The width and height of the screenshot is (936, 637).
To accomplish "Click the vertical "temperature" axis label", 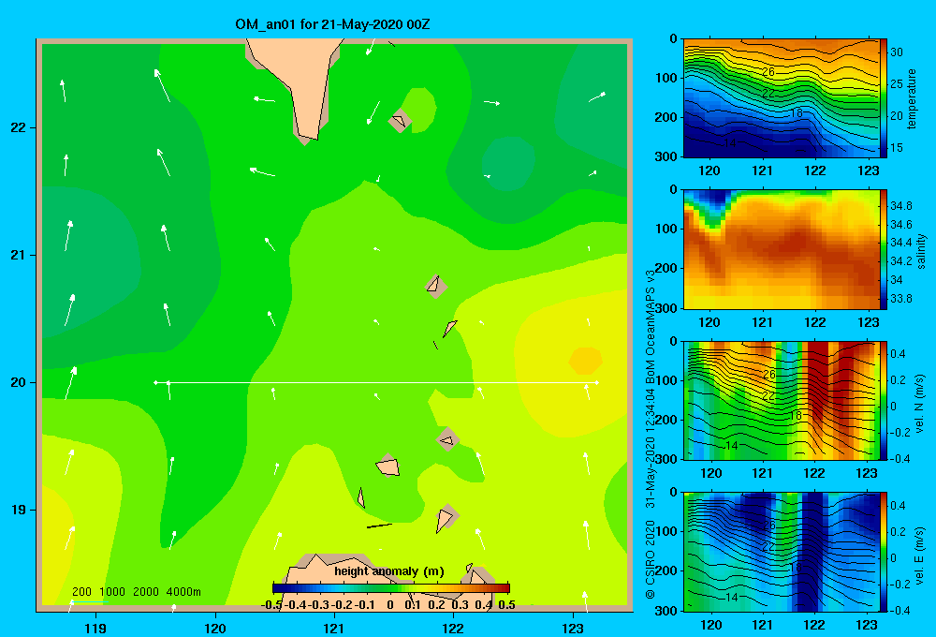I will coord(912,98).
